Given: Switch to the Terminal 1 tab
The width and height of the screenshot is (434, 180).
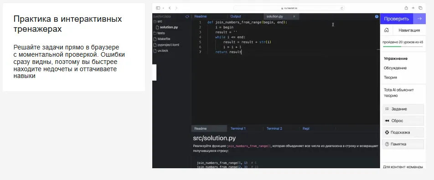Looking at the screenshot, I should click(238, 128).
